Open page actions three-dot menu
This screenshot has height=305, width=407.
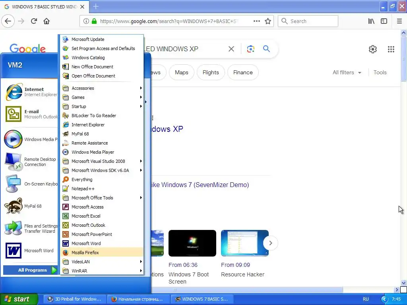click(x=257, y=21)
